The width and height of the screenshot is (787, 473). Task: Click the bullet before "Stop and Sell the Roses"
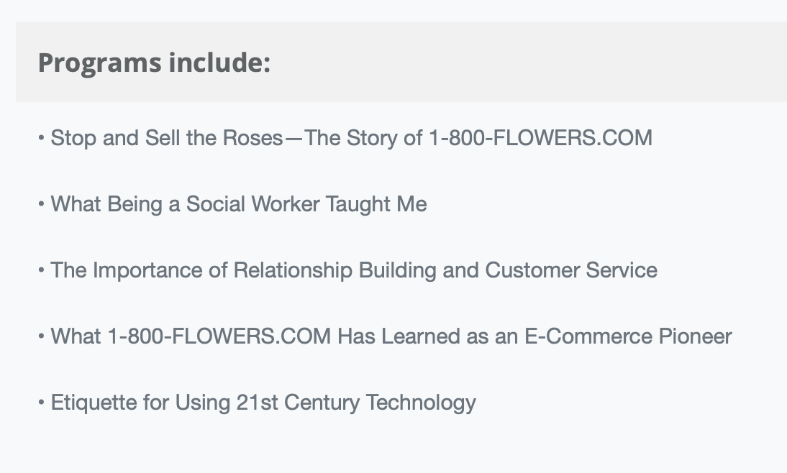pyautogui.click(x=41, y=137)
